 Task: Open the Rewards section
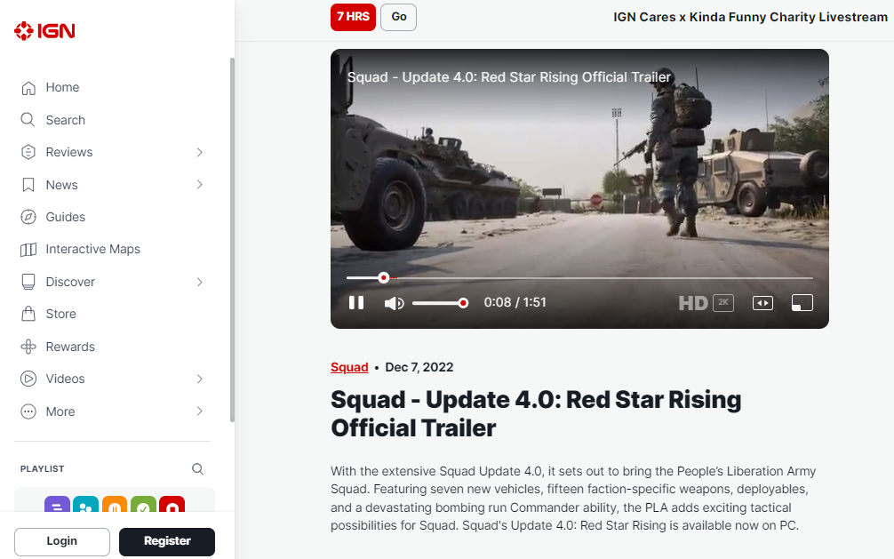(x=69, y=347)
